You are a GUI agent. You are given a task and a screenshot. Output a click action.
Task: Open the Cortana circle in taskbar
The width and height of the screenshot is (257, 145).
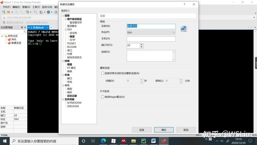pyautogui.click(x=84, y=141)
